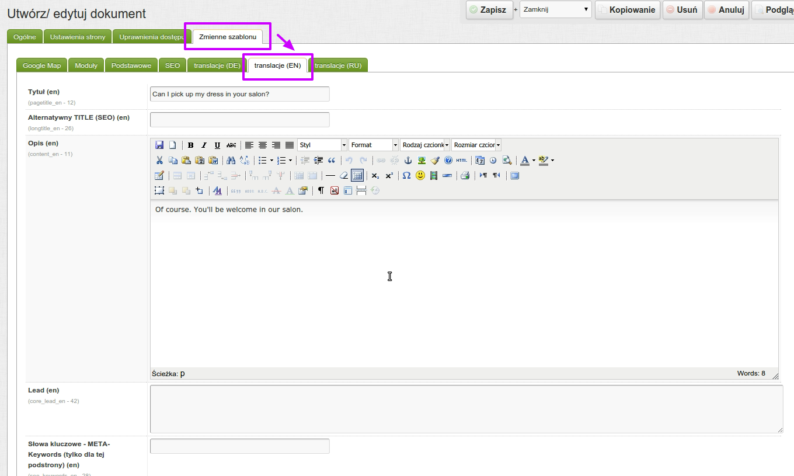Expand the text color picker arrow
This screenshot has width=794, height=476.
[x=534, y=160]
